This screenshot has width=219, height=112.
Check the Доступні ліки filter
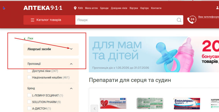pyautogui.click(x=29, y=71)
